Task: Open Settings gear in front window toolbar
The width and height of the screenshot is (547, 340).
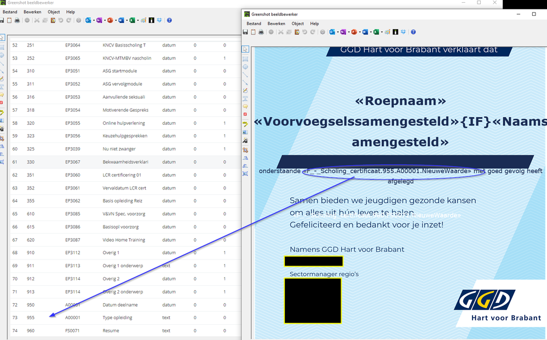Action: point(323,32)
